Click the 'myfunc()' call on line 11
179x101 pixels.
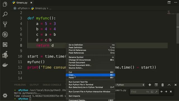[36, 62]
